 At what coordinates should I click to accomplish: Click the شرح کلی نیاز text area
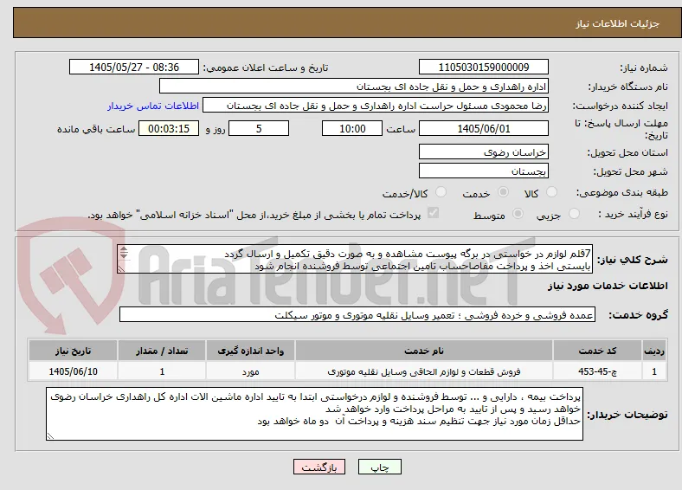(x=355, y=259)
